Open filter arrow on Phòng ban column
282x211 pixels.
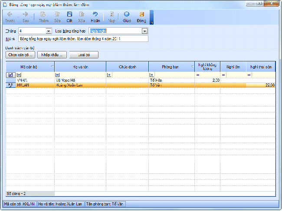click(x=193, y=67)
